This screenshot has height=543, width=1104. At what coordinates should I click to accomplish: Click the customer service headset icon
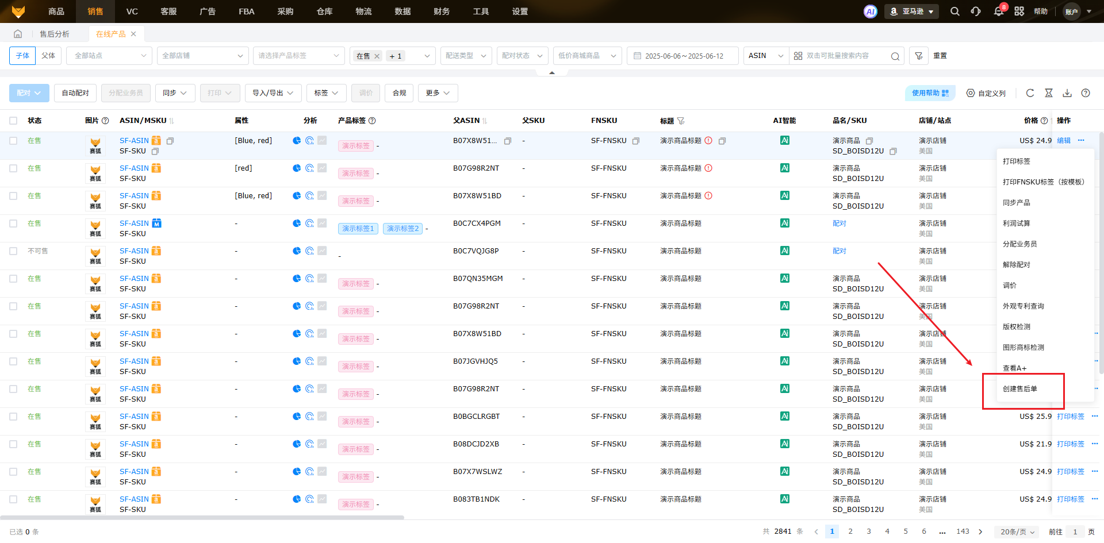pos(976,11)
